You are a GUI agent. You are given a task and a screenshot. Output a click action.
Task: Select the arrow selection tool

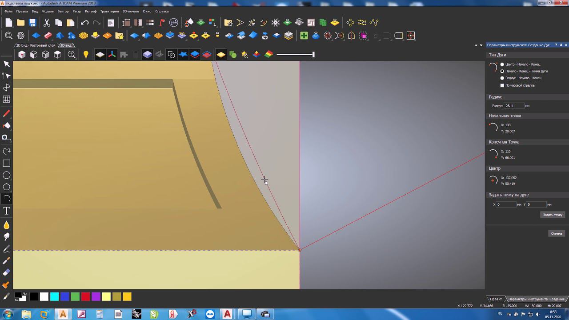click(7, 64)
